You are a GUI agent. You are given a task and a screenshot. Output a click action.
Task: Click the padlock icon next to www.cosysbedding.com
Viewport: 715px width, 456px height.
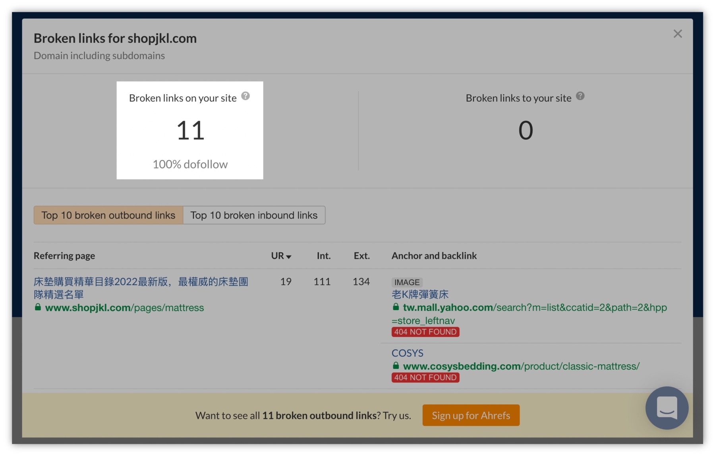396,366
